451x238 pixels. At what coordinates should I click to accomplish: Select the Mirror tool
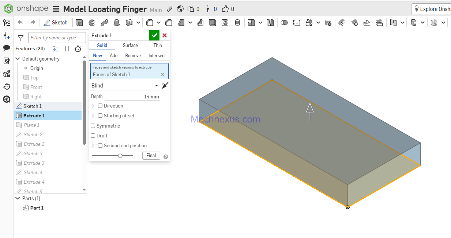(x=270, y=23)
